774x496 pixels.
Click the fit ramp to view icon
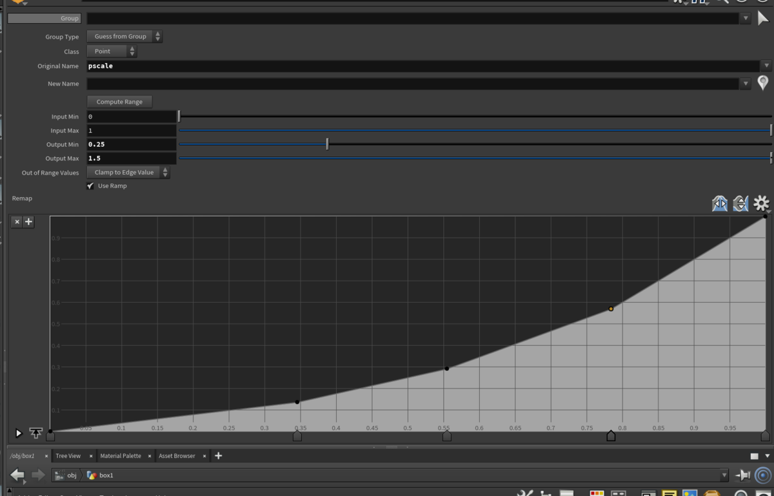pos(35,434)
